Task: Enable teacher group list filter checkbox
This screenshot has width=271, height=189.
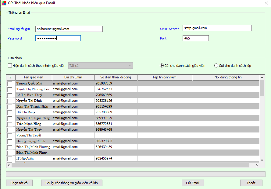Action: [x=10, y=66]
